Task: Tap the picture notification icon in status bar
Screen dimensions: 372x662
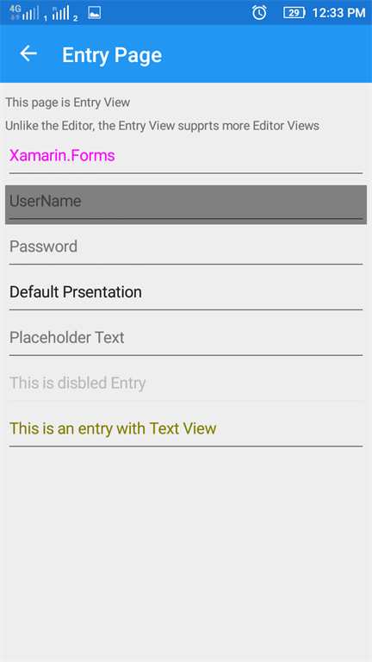Action: tap(94, 13)
